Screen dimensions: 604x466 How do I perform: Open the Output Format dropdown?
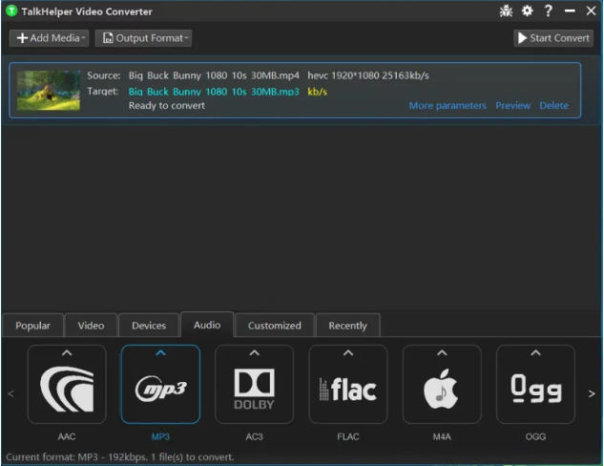coord(143,38)
